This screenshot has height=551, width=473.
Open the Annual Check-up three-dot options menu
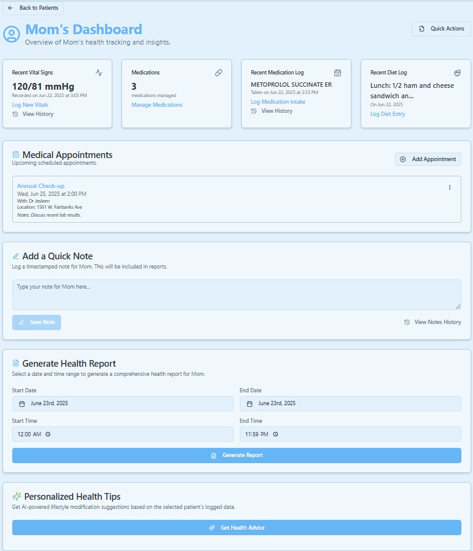[x=450, y=187]
